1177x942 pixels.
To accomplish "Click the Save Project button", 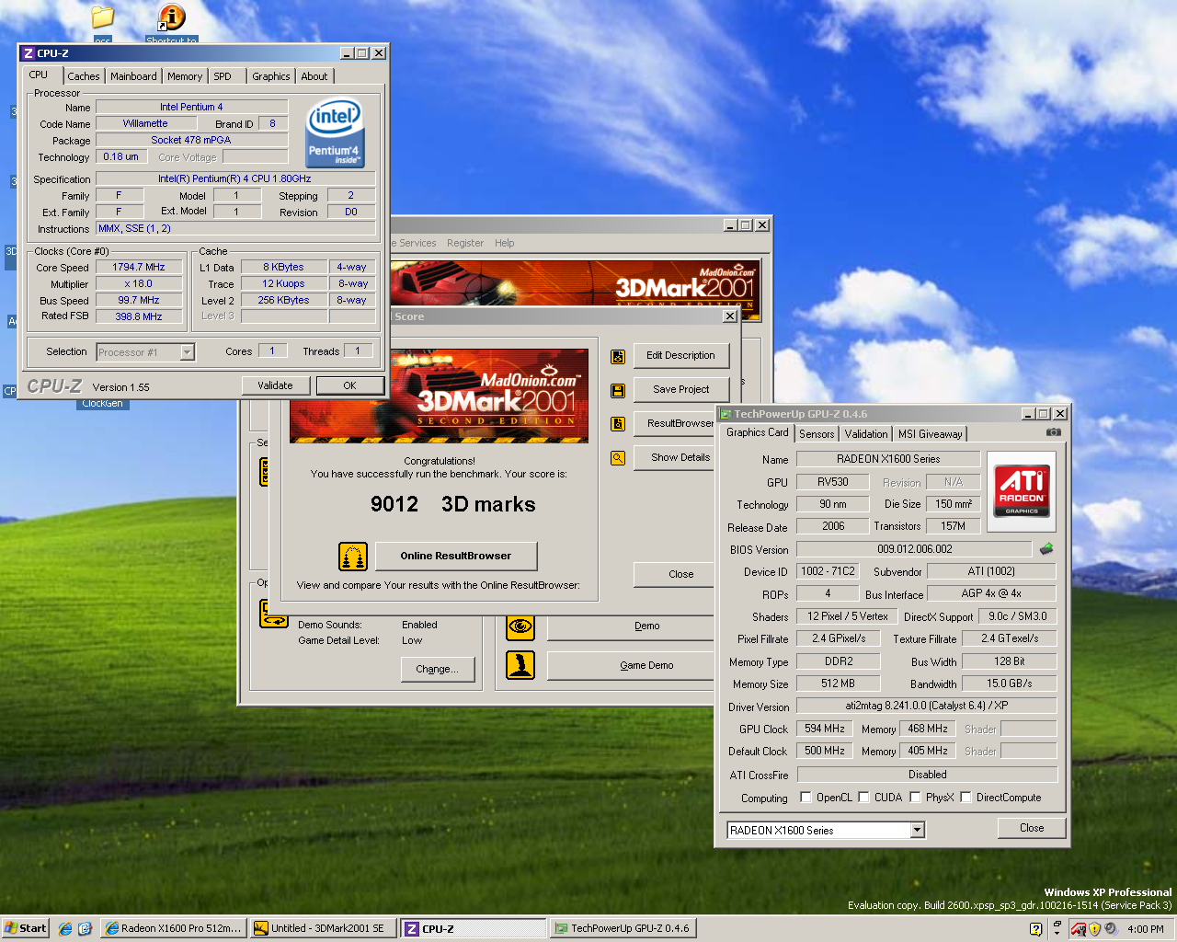I will tap(680, 390).
